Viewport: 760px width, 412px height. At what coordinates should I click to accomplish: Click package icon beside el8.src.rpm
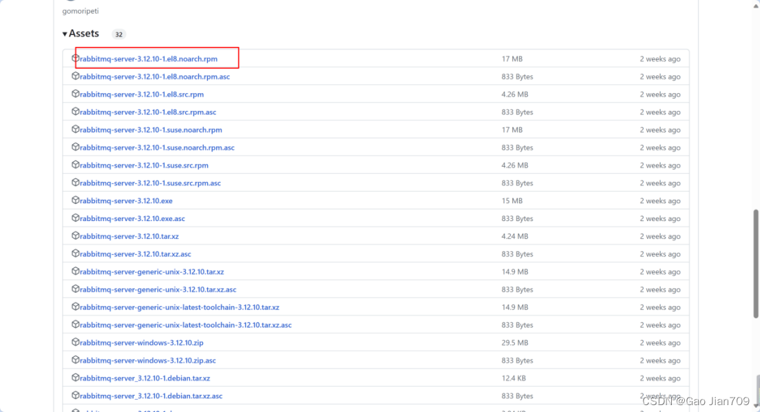[75, 94]
